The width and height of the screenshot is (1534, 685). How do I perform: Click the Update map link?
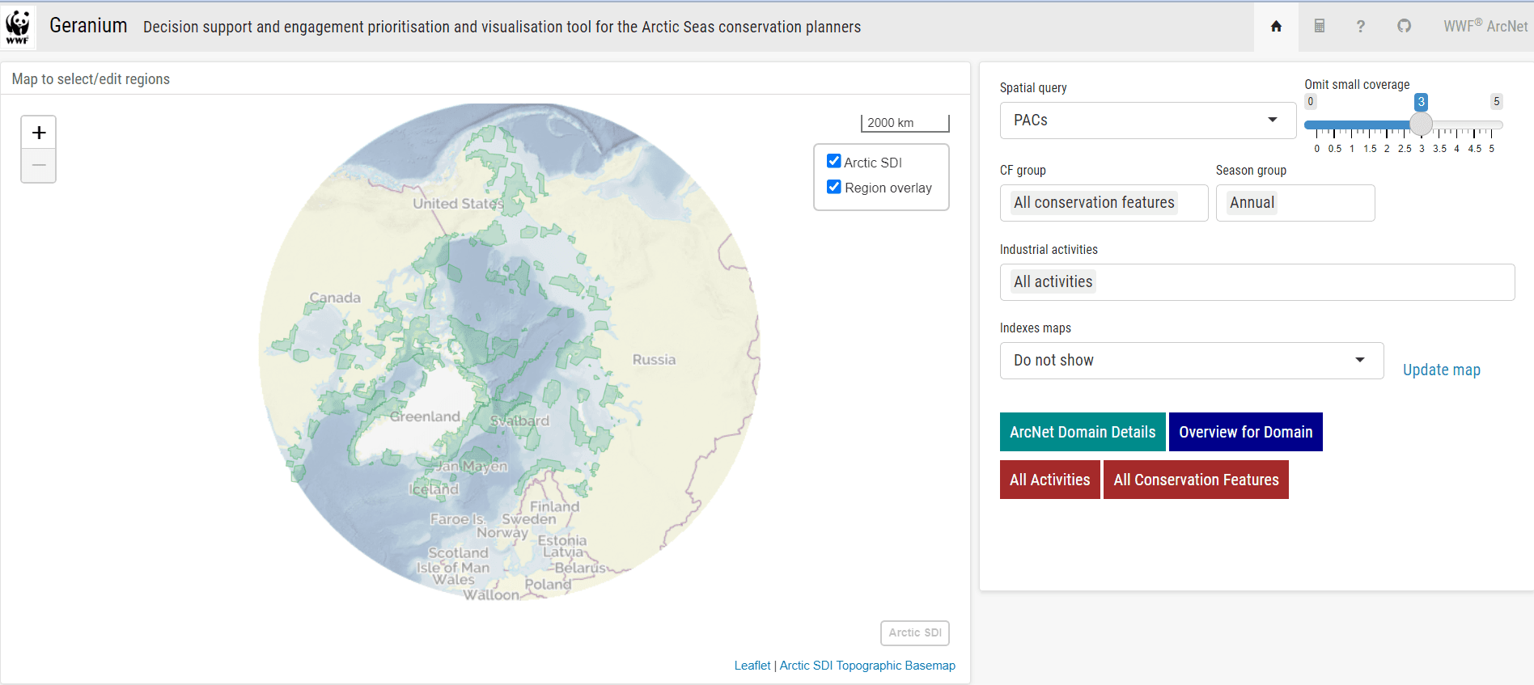1441,370
